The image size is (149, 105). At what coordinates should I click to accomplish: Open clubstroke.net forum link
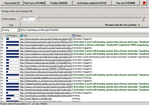(46, 75)
